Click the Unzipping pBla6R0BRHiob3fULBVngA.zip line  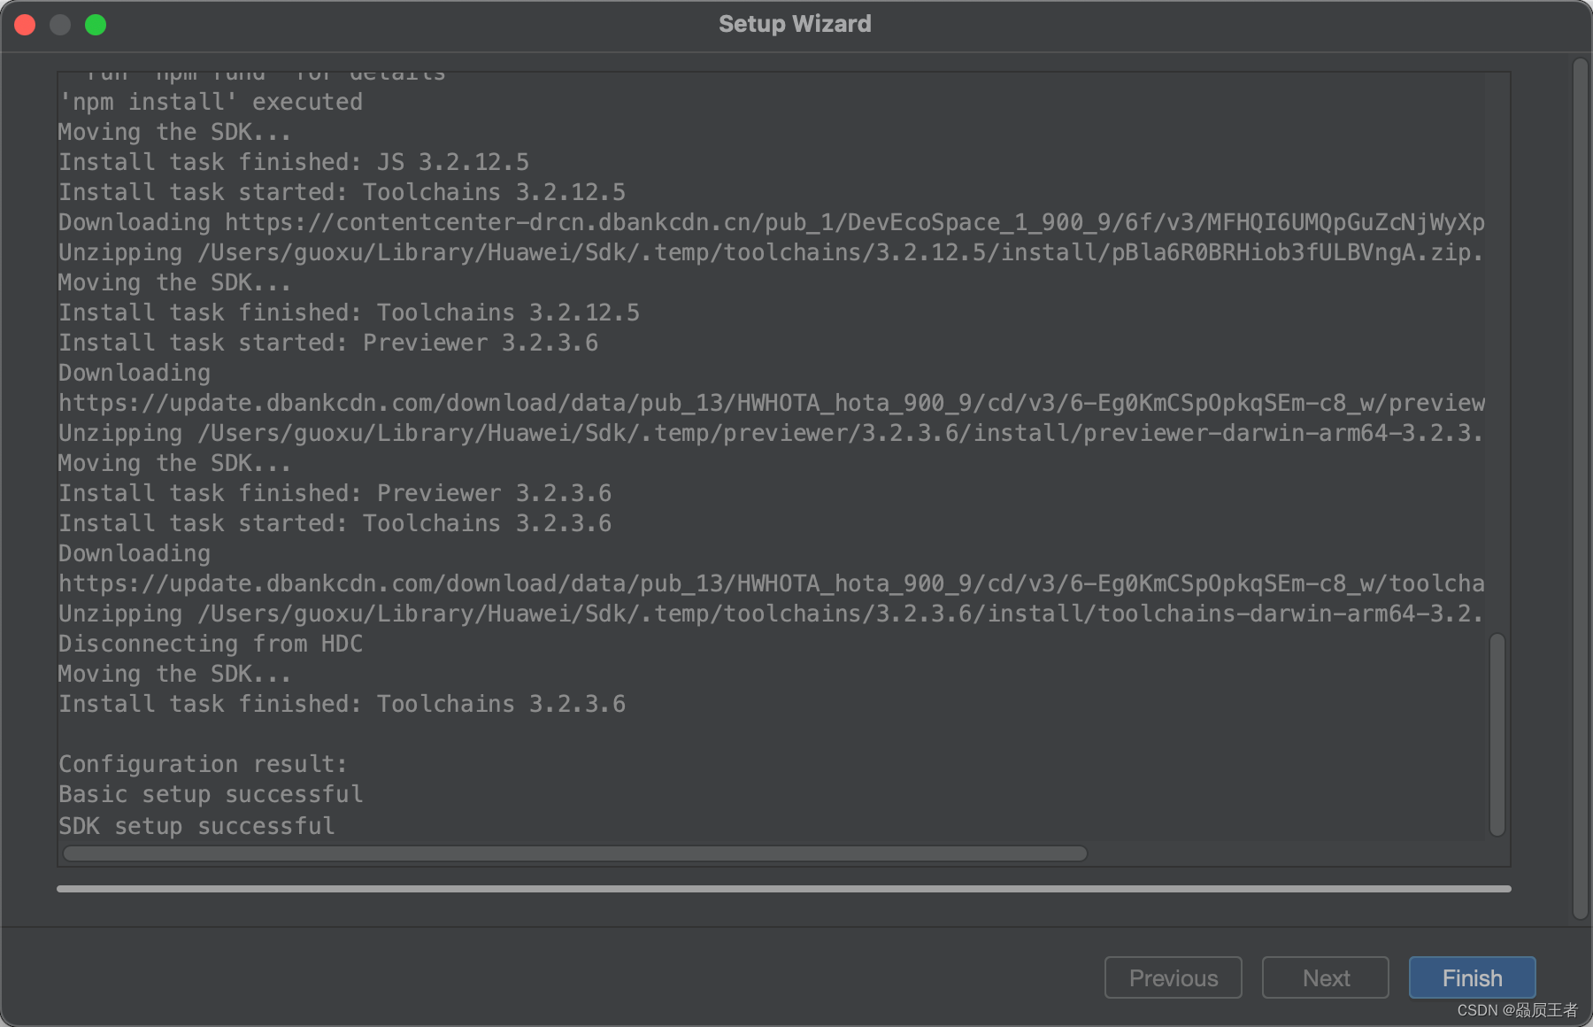(771, 252)
